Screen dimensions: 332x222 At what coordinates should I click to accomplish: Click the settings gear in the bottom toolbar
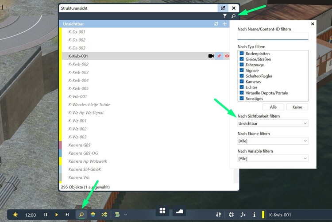tap(231, 214)
